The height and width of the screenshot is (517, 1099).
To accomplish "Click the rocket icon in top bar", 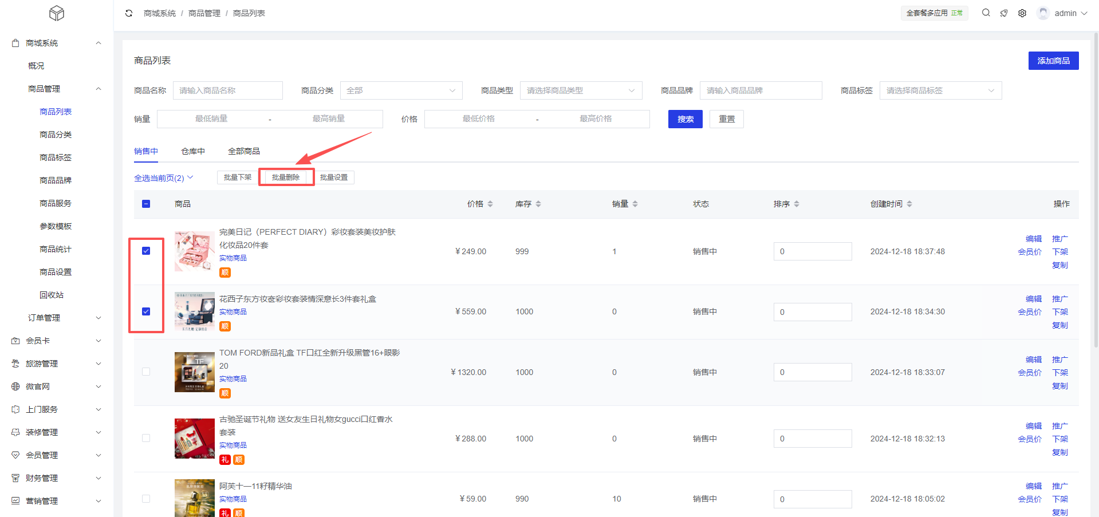I will point(1004,13).
